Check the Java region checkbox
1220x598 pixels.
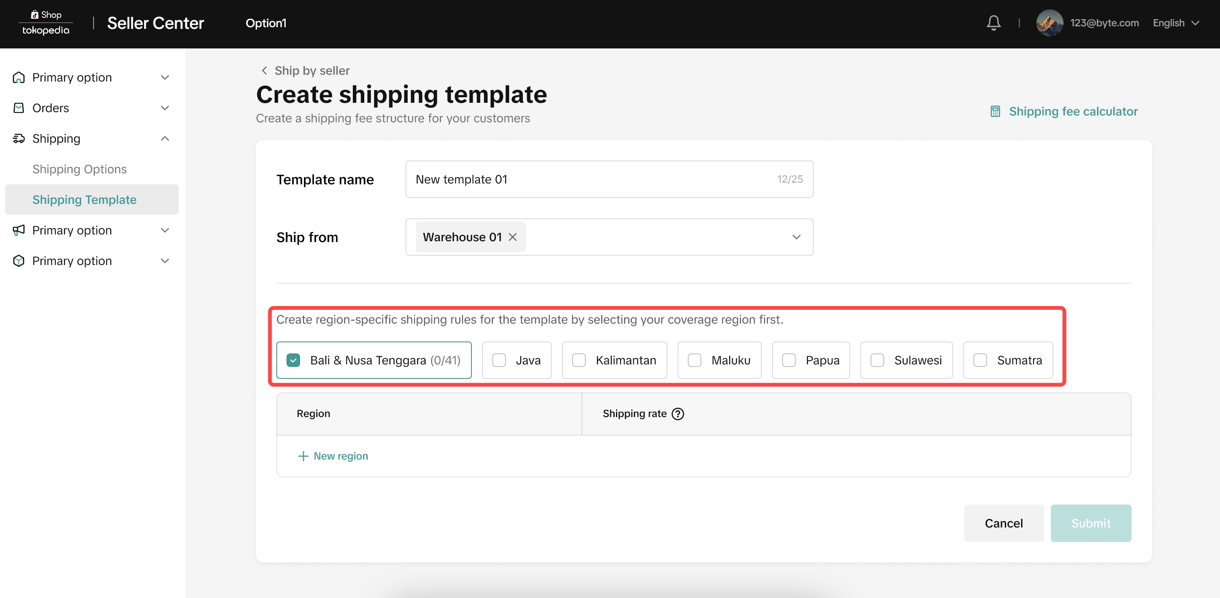(x=499, y=360)
